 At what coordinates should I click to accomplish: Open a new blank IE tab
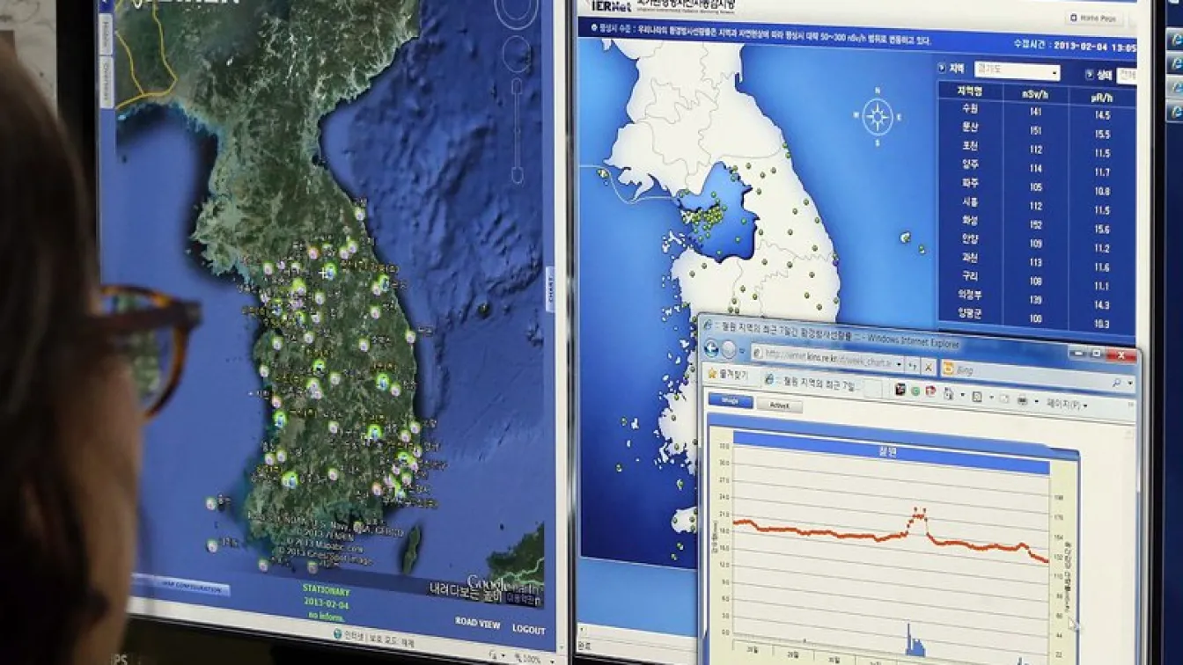872,387
